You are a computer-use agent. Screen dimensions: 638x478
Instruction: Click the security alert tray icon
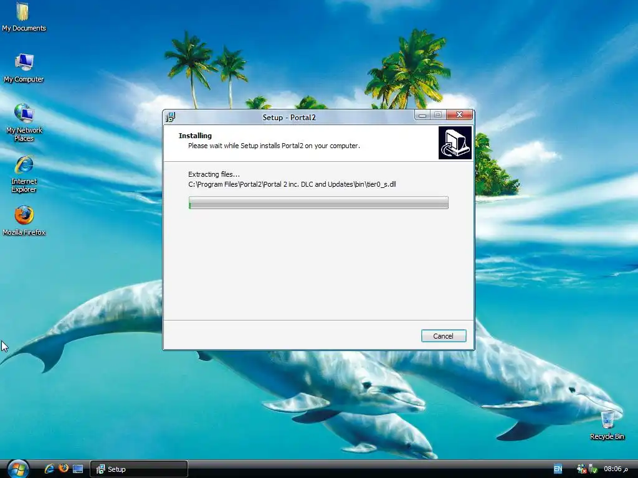click(x=581, y=469)
